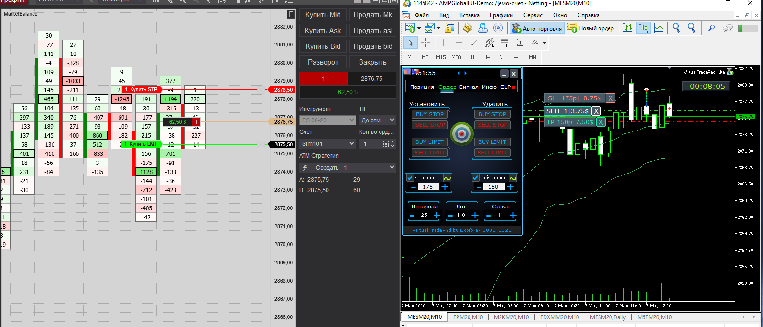Viewport: 763px width, 327px height.
Task: Zoom in the chart with magnifier plus
Action: [x=676, y=28]
